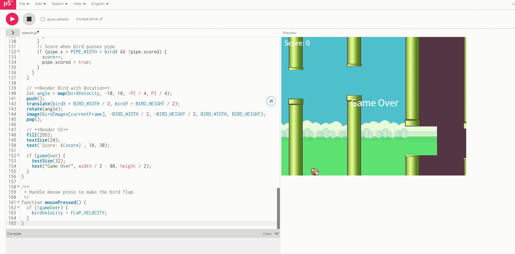Click the bird in the game preview

(315, 172)
